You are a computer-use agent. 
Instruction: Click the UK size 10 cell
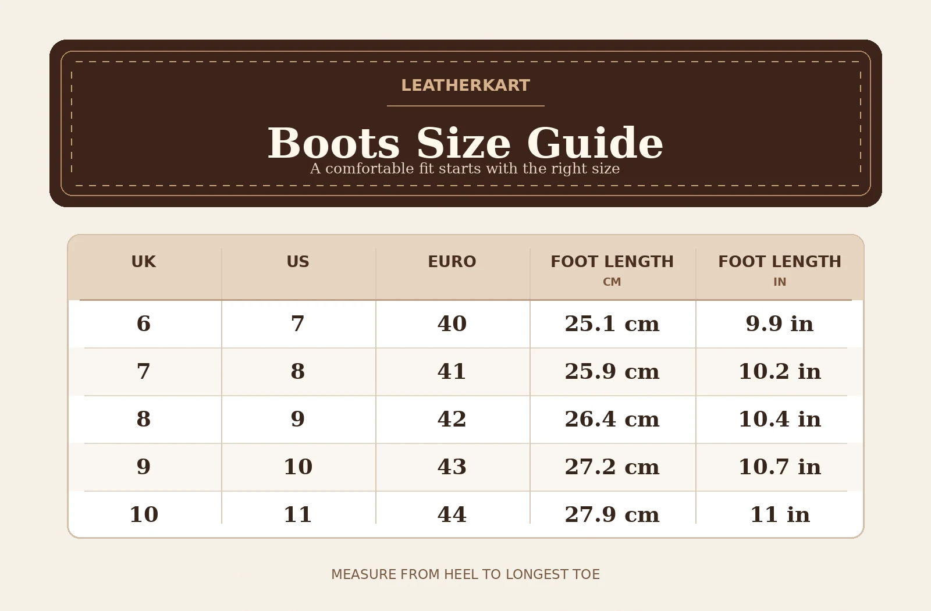[144, 514]
